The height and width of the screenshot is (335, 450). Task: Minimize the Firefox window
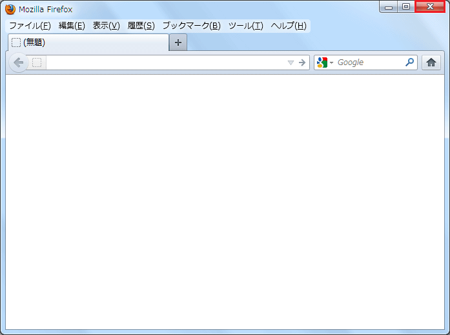point(389,7)
